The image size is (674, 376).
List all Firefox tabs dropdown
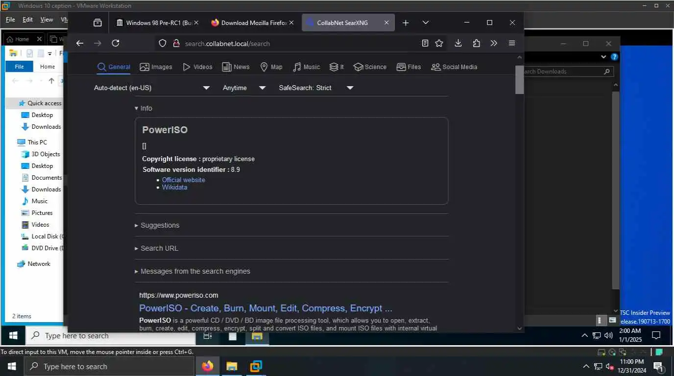tap(425, 23)
